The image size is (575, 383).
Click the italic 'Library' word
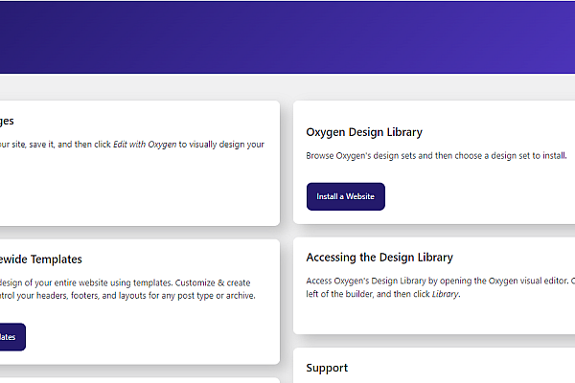click(x=445, y=294)
